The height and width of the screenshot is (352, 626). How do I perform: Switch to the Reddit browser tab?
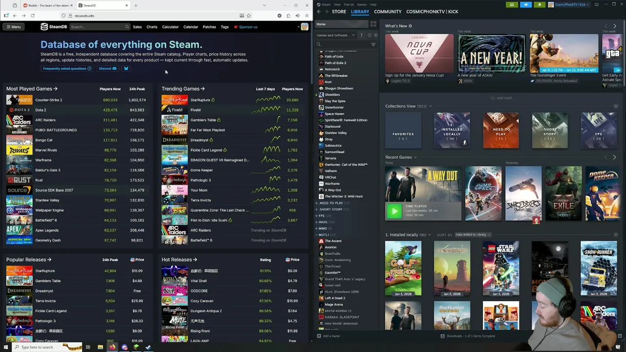coord(47,5)
